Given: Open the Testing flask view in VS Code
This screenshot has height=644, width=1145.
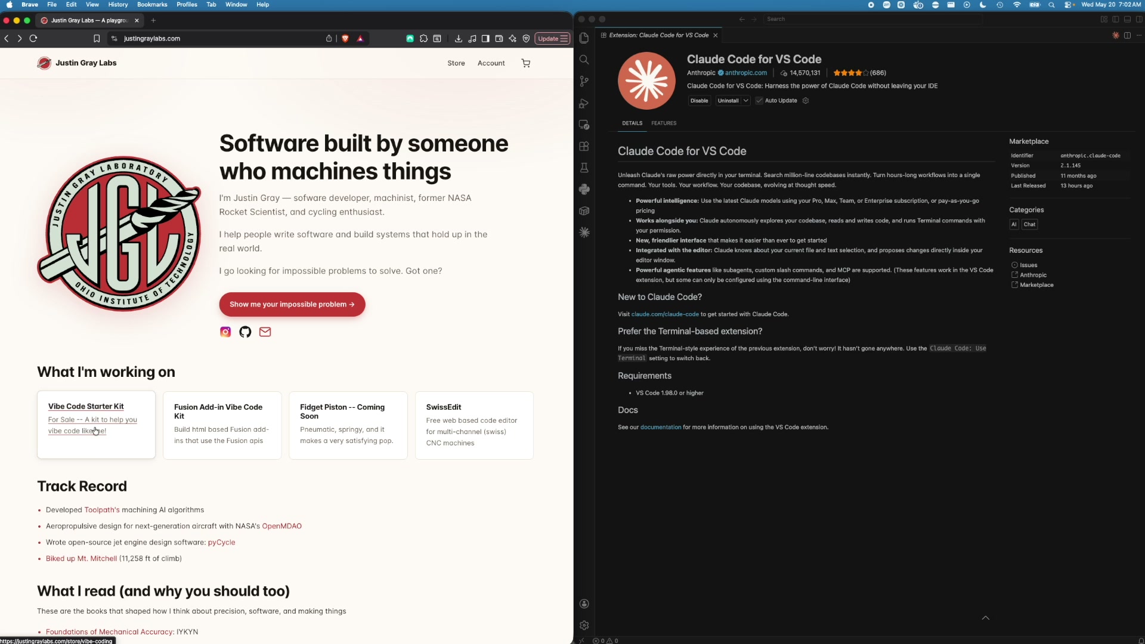Looking at the screenshot, I should pos(584,168).
